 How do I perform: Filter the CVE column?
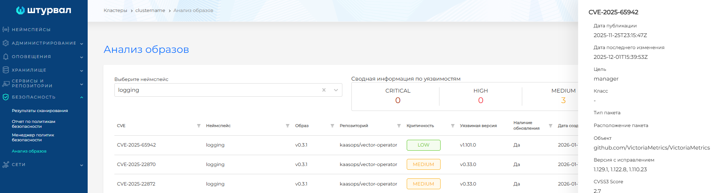[199, 126]
